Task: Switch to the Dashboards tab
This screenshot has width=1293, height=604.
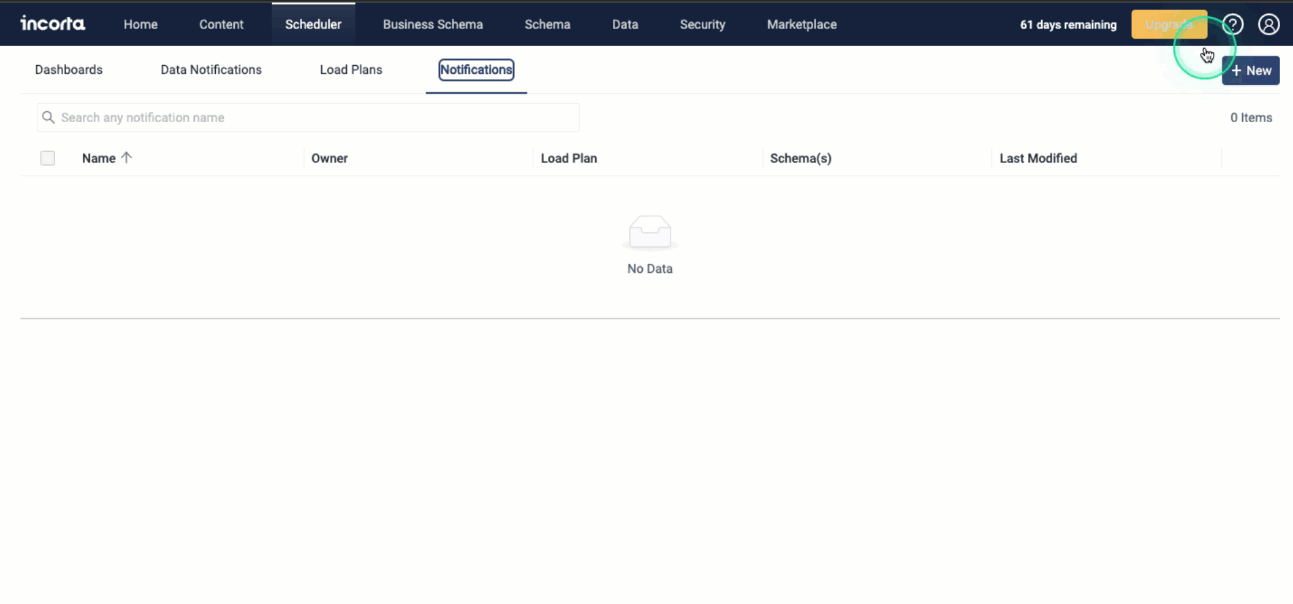Action: (x=69, y=70)
